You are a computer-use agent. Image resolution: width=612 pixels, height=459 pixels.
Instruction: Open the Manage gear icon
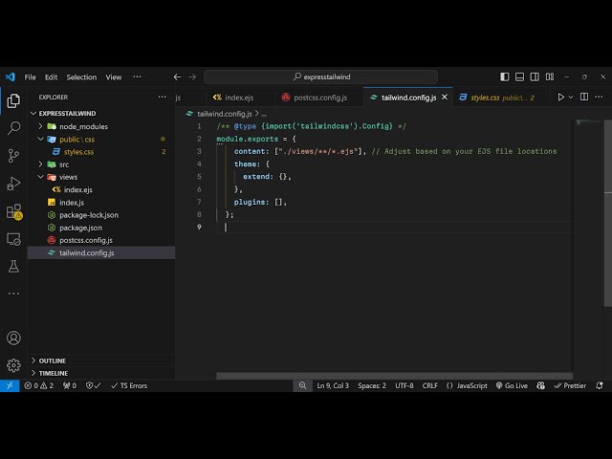coord(13,364)
